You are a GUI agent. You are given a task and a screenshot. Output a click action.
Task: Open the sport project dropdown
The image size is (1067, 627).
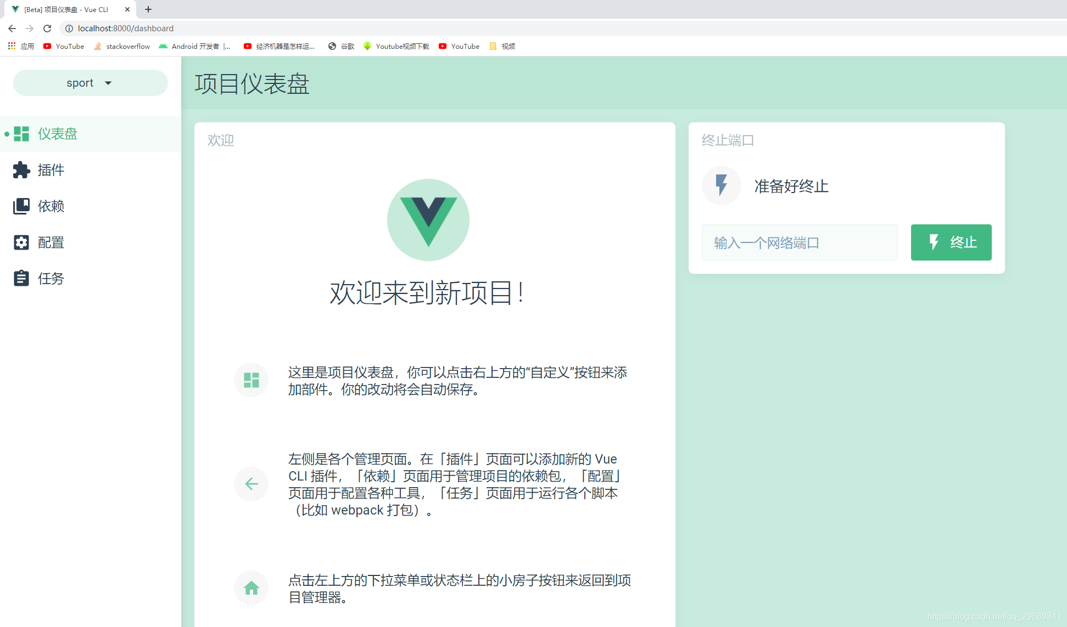[x=90, y=82]
